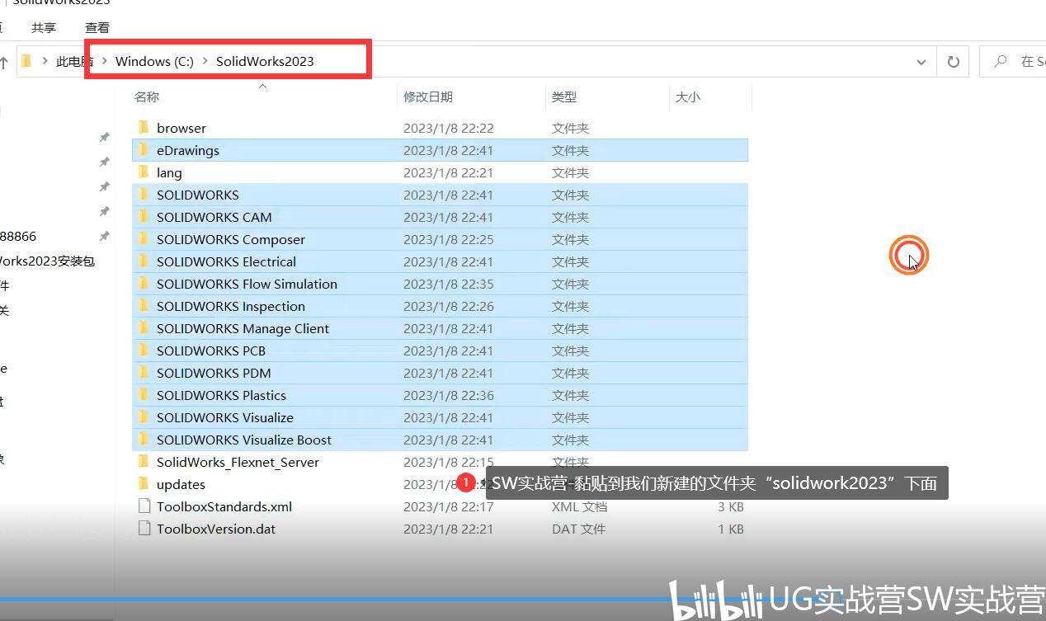Click the SOLIDWORKS Manage Client name
The width and height of the screenshot is (1046, 621).
pos(243,328)
